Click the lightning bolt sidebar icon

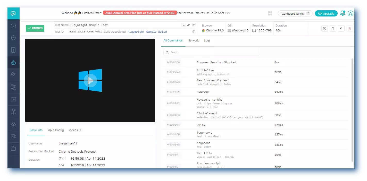tap(13, 75)
